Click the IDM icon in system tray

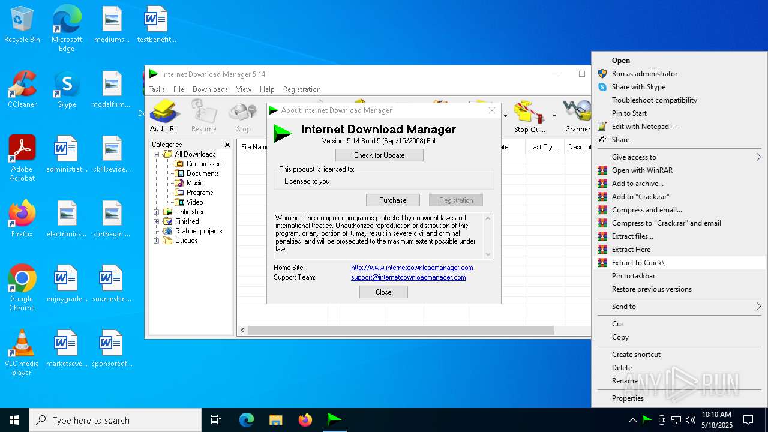point(647,420)
